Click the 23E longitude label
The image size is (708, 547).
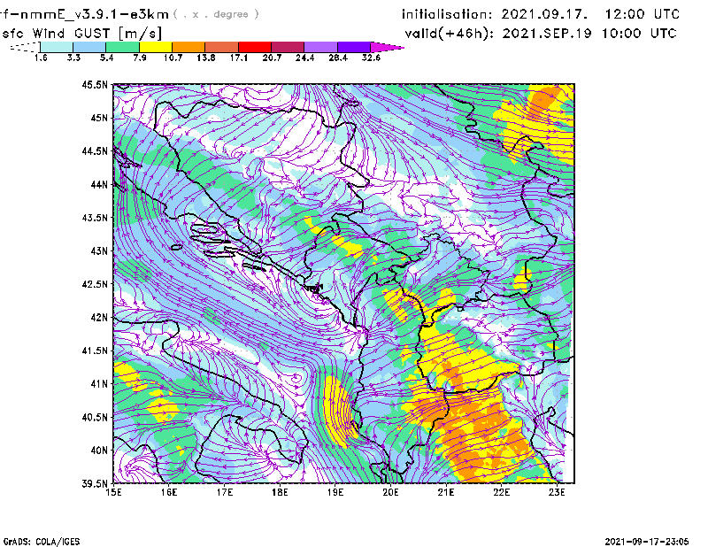coord(557,492)
